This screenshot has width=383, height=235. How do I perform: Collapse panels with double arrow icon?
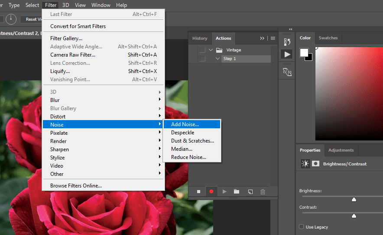(x=290, y=29)
